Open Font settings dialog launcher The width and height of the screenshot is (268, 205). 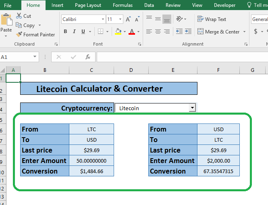[x=139, y=44]
